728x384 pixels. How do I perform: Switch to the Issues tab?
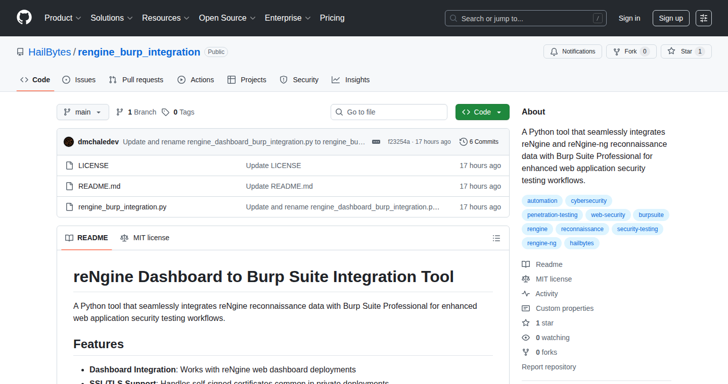(79, 80)
